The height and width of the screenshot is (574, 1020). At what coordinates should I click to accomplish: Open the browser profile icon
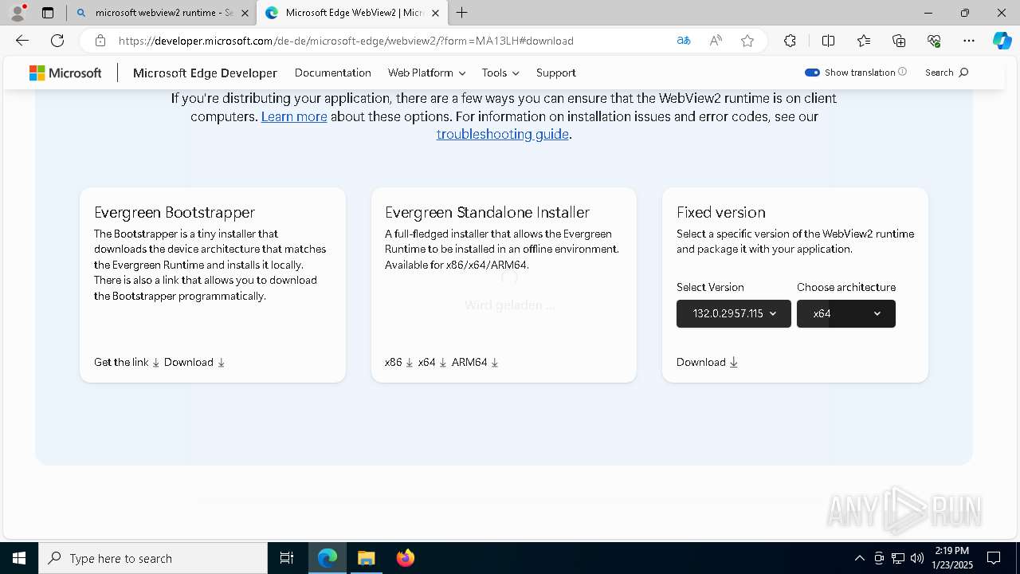point(18,13)
